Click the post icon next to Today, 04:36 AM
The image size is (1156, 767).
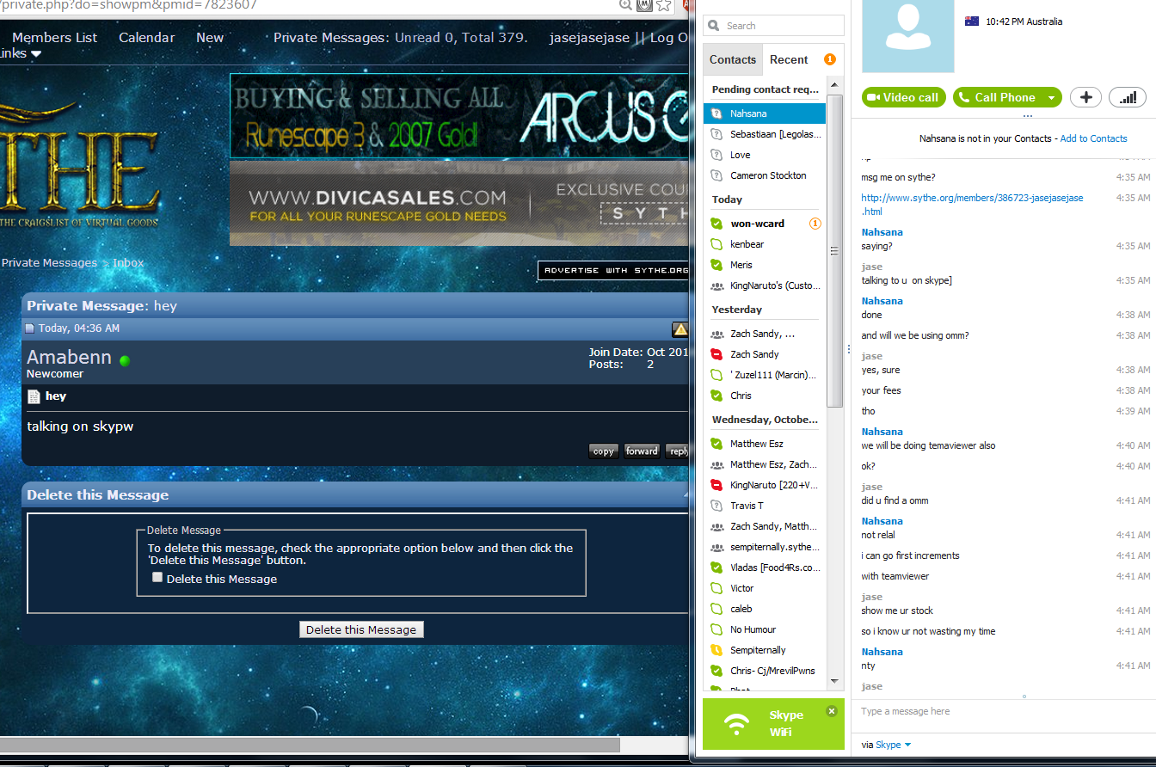[29, 328]
